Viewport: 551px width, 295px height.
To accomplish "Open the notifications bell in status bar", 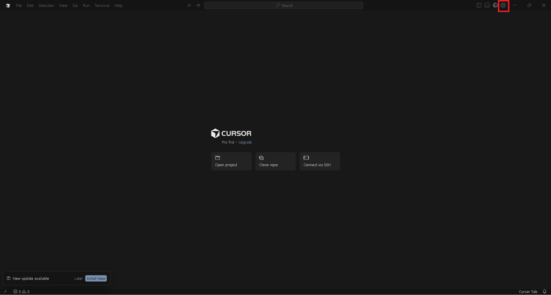I will [x=545, y=291].
